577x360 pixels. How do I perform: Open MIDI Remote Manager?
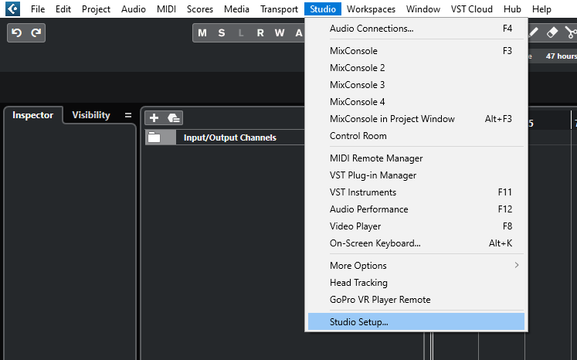click(x=416, y=158)
